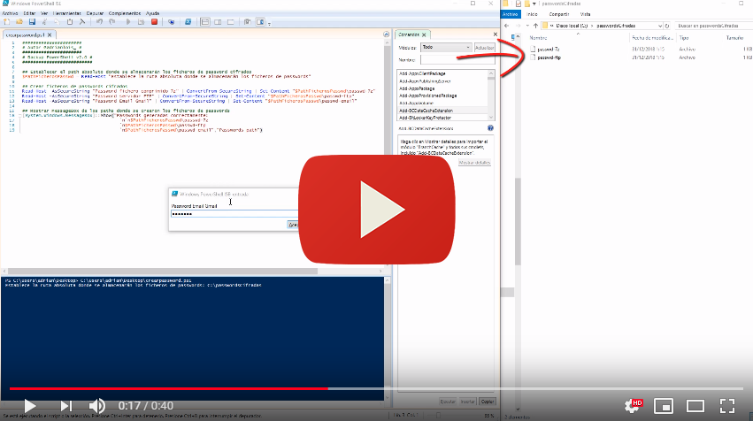The width and height of the screenshot is (753, 421).
Task: Click the script pane's horizontal scrollbar
Action: [x=163, y=272]
